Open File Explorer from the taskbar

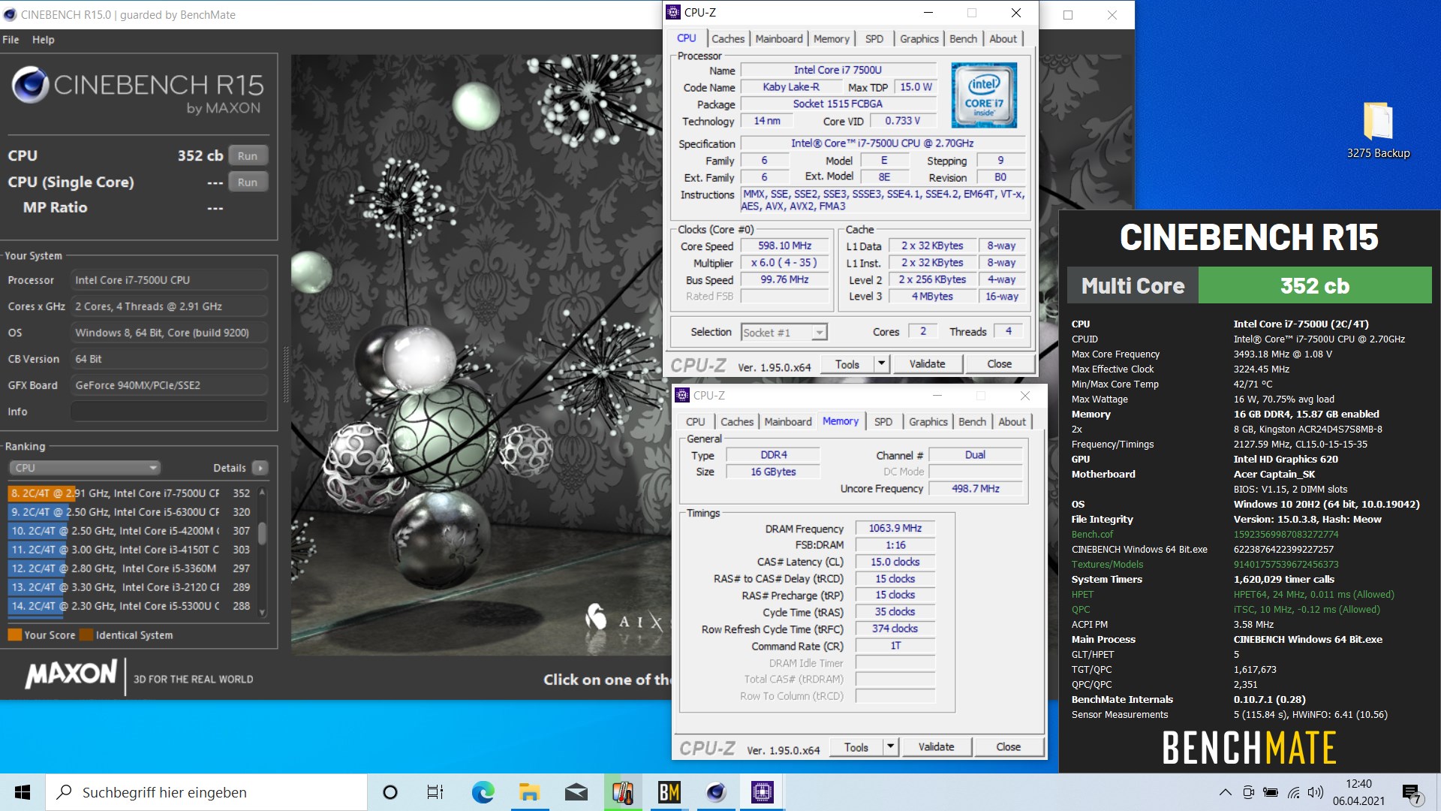coord(529,792)
